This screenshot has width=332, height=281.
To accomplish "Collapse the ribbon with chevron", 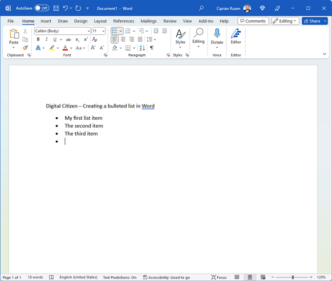I will pyautogui.click(x=324, y=54).
